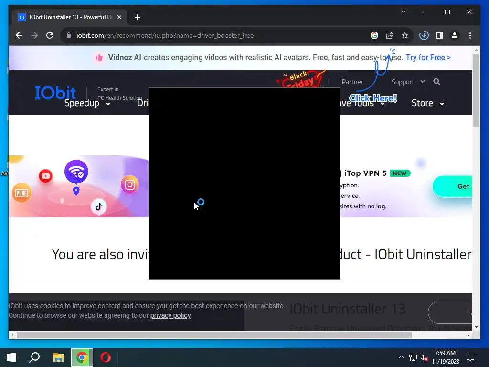
Task: Reload the current page
Action: point(50,35)
